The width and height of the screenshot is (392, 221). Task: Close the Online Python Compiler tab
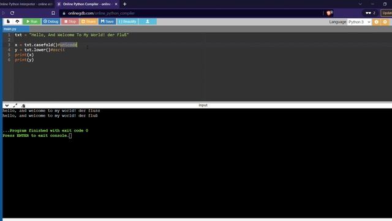(x=116, y=4)
